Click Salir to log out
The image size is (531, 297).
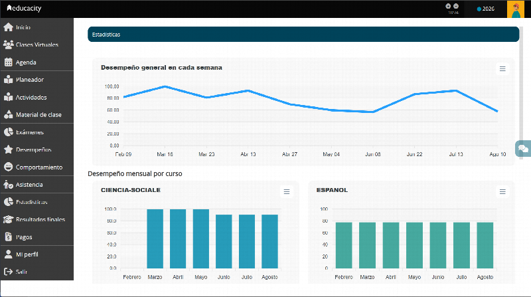point(37,272)
